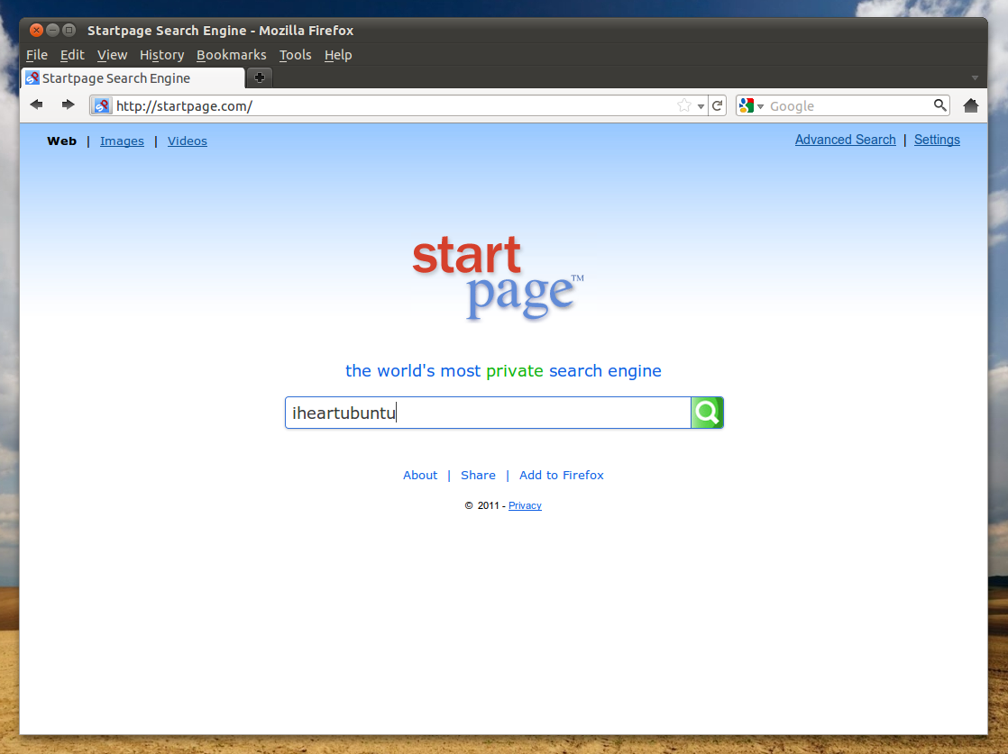Click the site favicon in address bar

click(x=102, y=106)
